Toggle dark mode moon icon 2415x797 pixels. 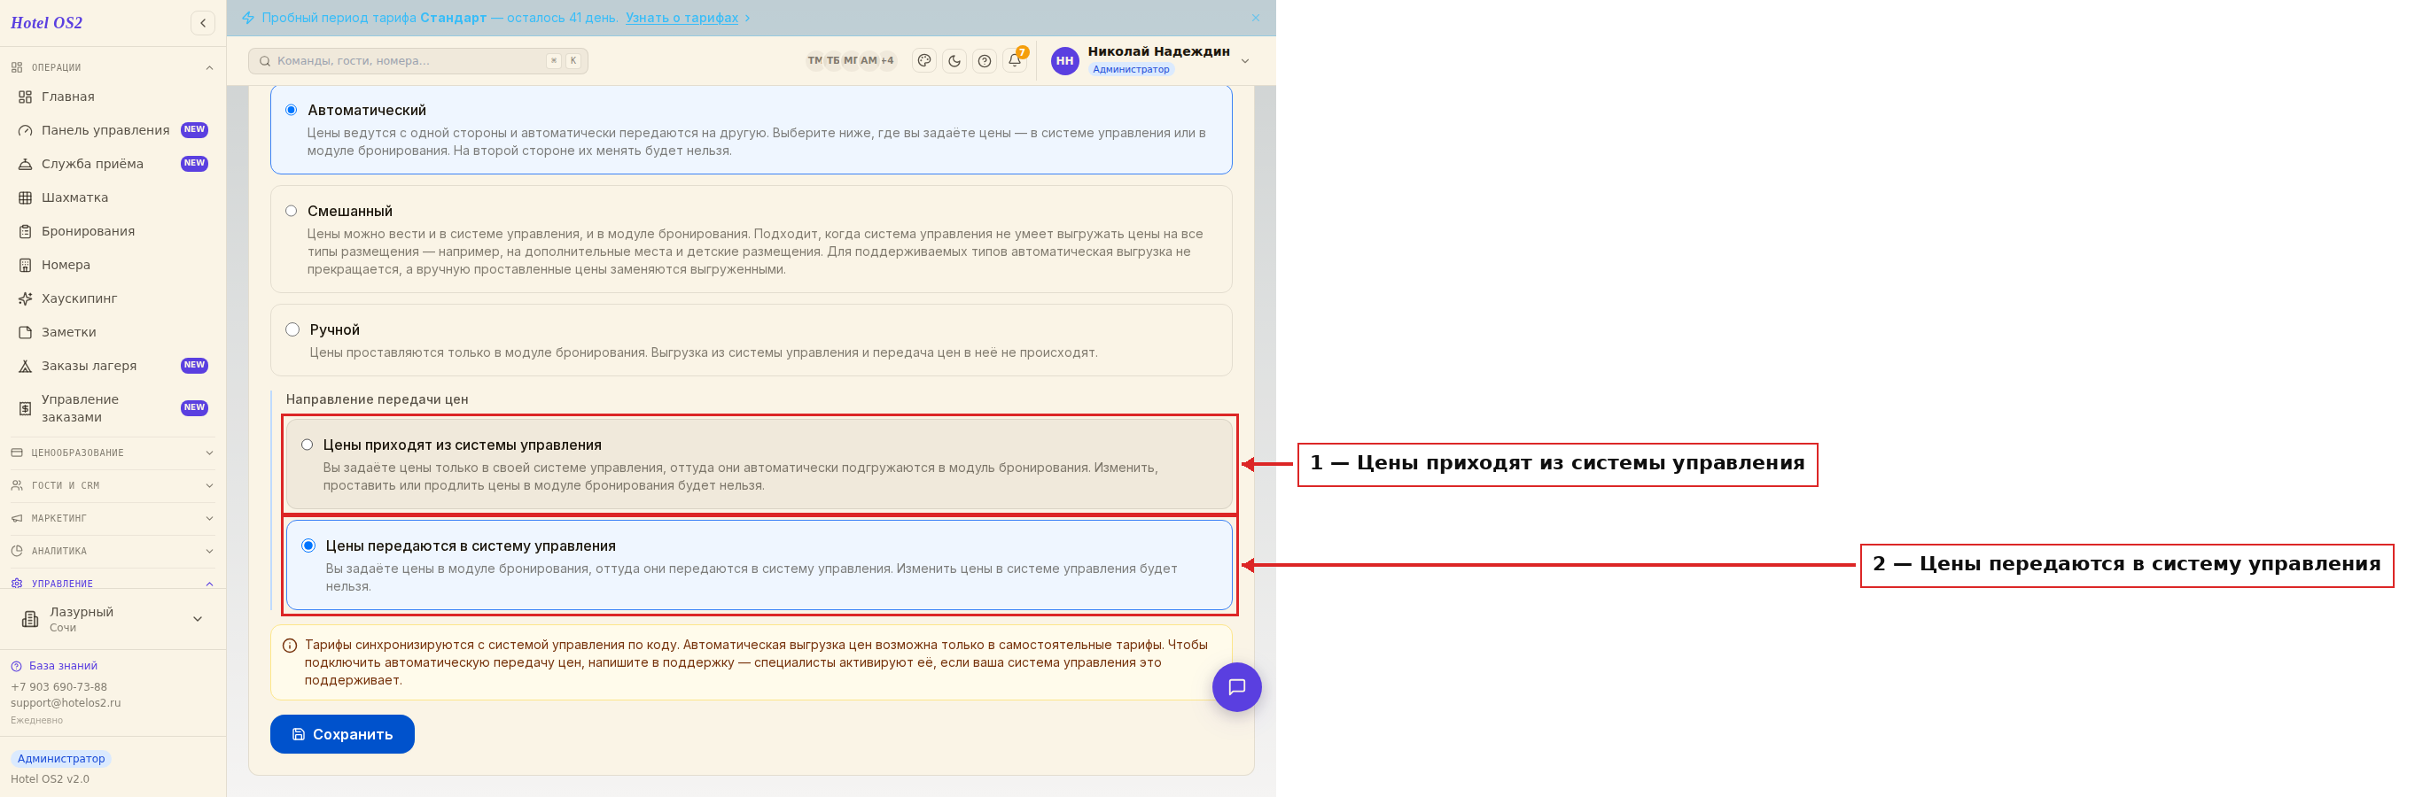tap(954, 61)
